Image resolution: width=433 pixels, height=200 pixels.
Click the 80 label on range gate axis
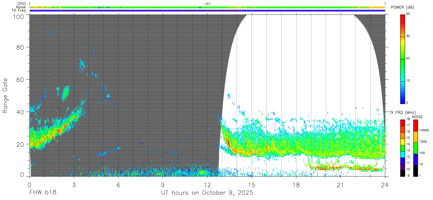21,47
